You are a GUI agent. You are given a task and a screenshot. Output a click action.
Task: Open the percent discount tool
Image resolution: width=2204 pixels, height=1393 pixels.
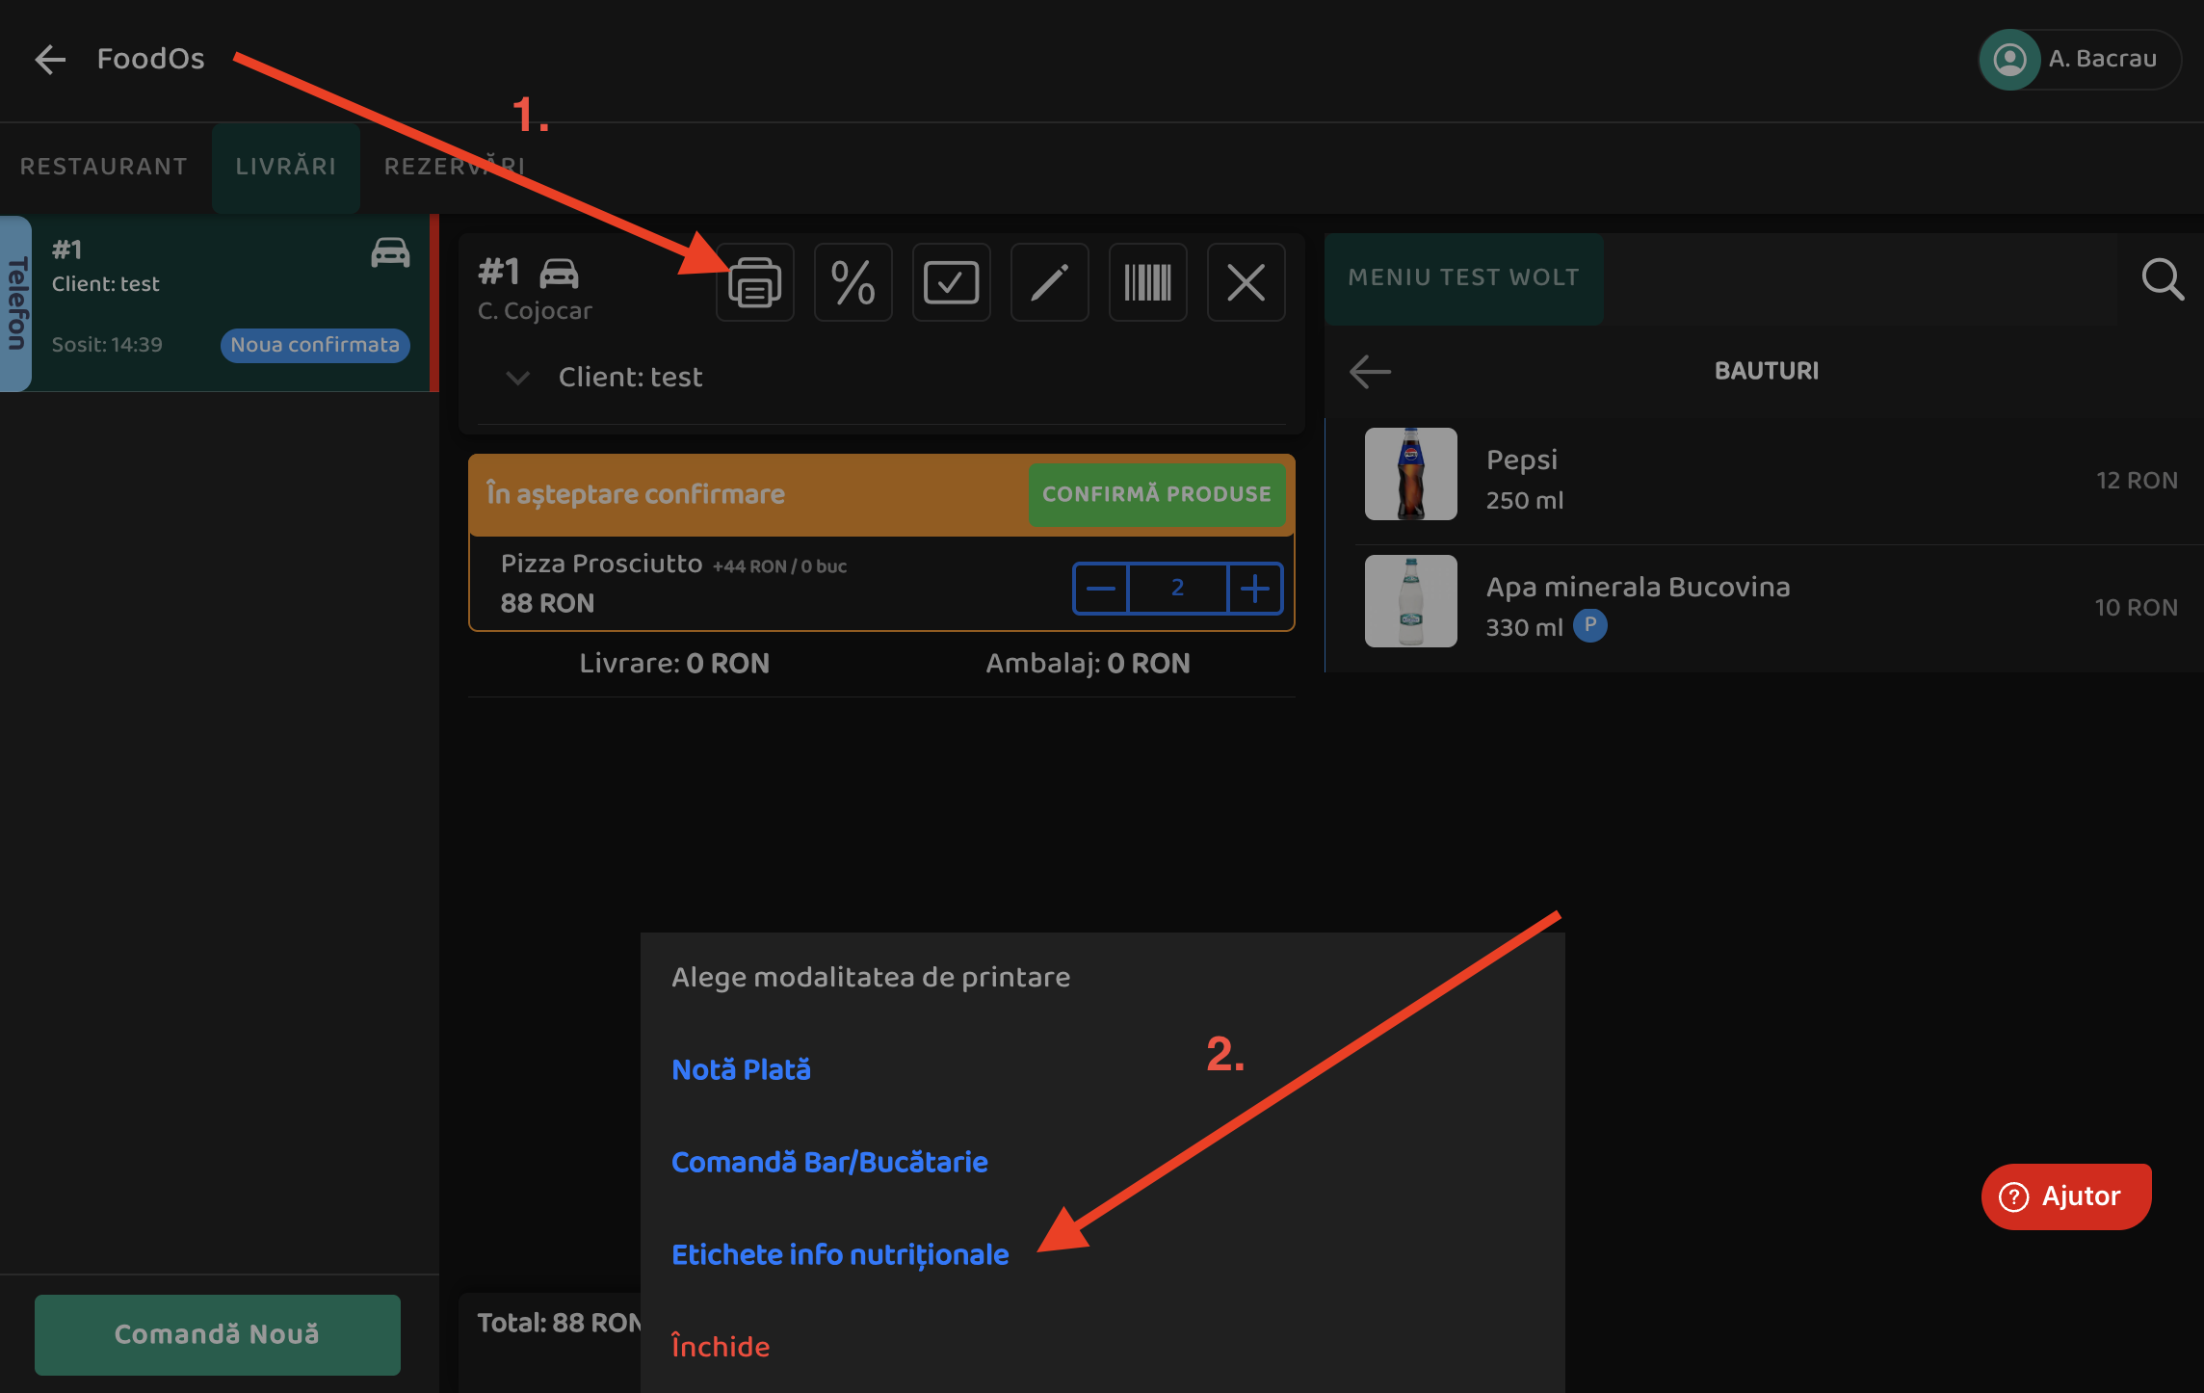pos(853,282)
